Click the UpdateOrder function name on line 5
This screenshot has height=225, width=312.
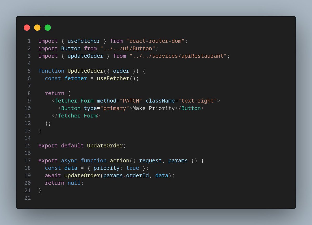click(x=85, y=71)
